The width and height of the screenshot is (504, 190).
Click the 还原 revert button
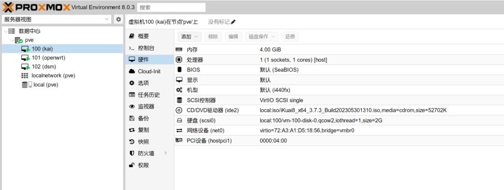tap(290, 37)
